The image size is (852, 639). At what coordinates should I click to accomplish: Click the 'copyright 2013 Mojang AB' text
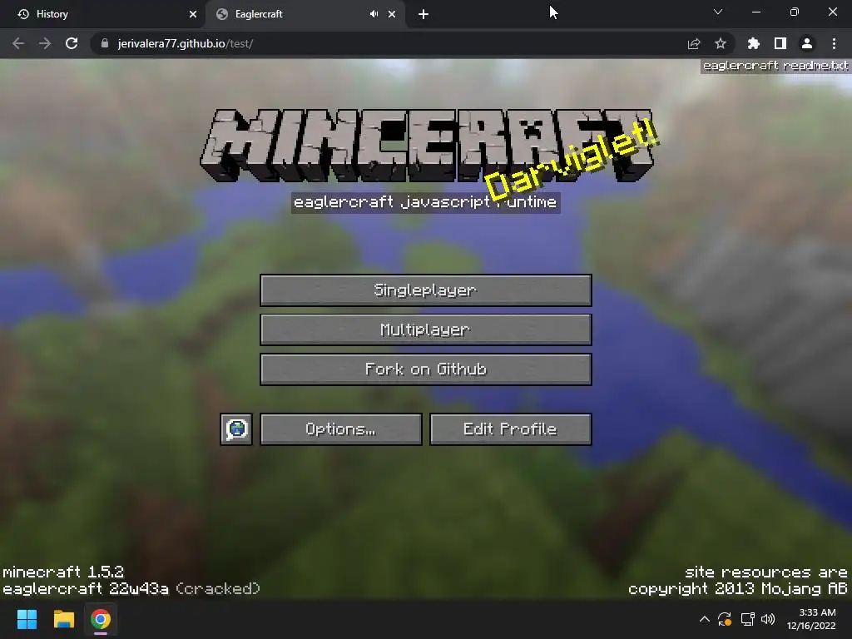point(737,589)
